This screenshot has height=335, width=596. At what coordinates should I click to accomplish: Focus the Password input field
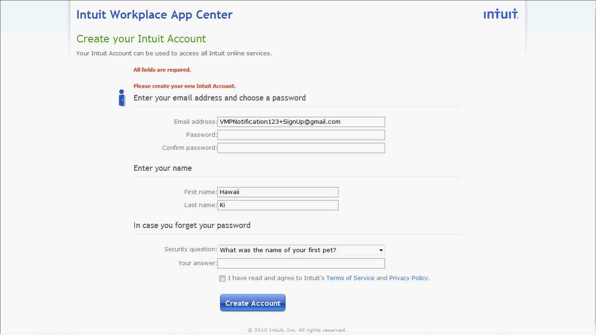click(x=301, y=135)
